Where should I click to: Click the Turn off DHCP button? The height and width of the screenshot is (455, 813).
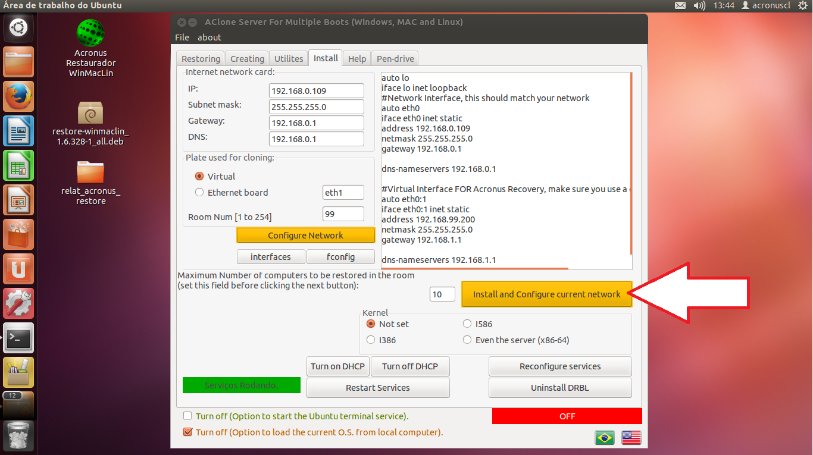[x=410, y=366]
